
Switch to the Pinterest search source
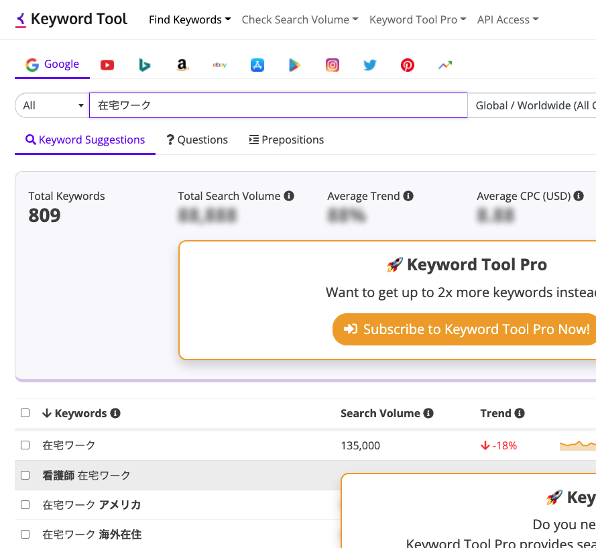(x=408, y=65)
